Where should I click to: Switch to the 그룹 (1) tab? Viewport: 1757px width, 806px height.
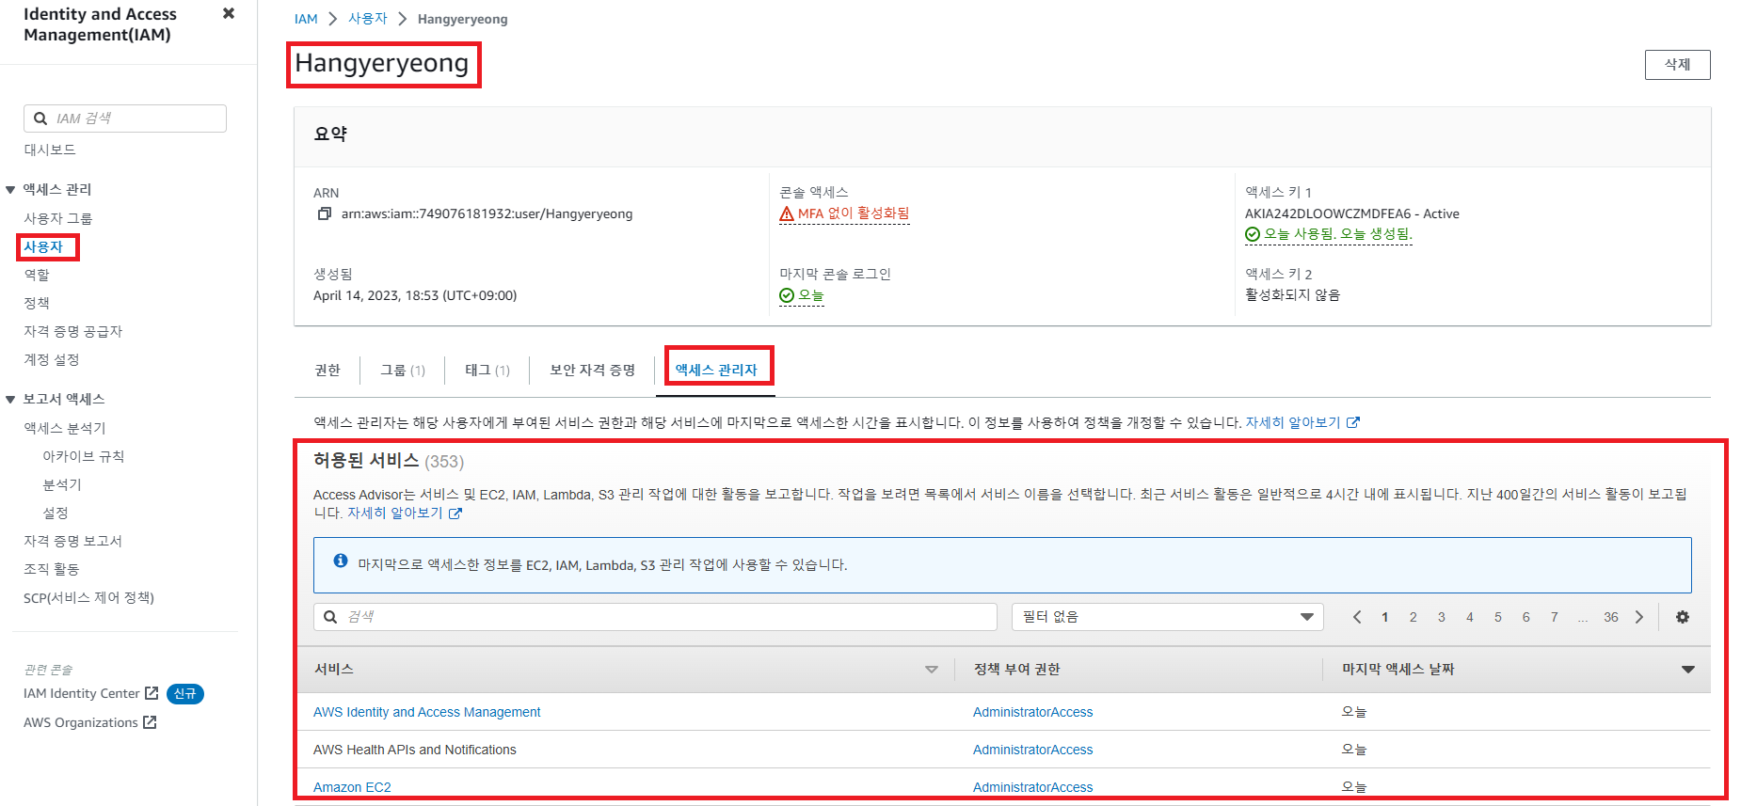(x=403, y=370)
